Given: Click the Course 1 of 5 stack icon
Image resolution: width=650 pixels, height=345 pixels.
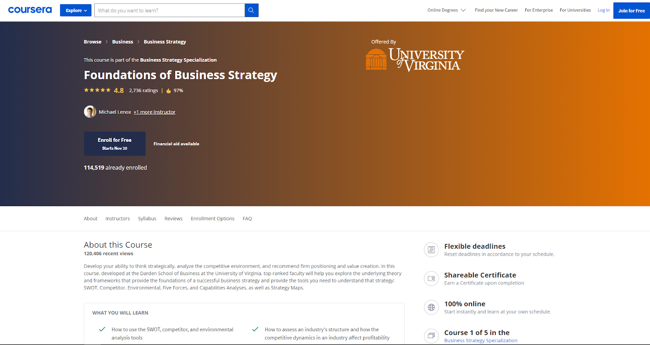Looking at the screenshot, I should [431, 336].
